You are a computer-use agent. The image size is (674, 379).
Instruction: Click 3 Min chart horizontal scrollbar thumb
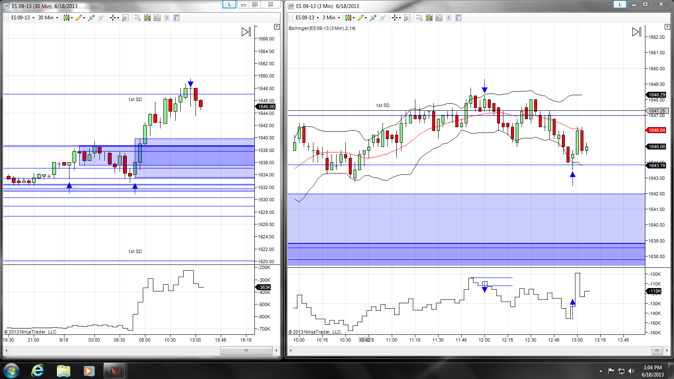pos(657,350)
